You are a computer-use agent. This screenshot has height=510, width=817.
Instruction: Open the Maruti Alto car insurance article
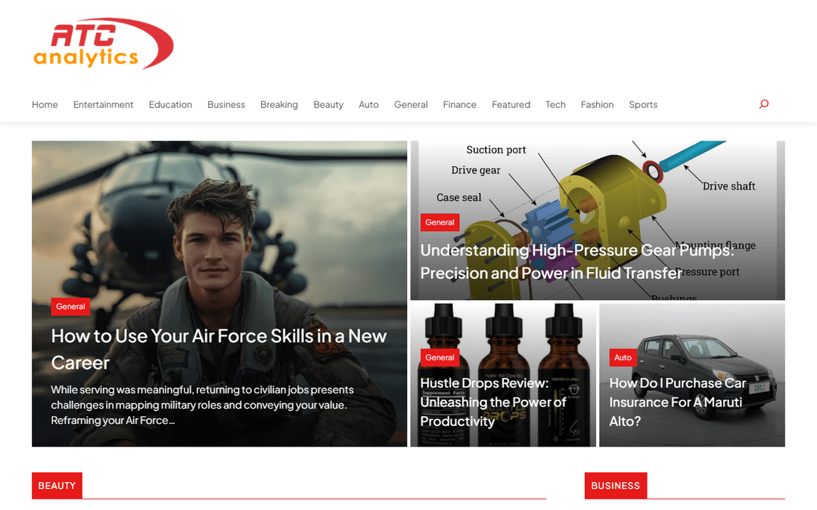677,402
